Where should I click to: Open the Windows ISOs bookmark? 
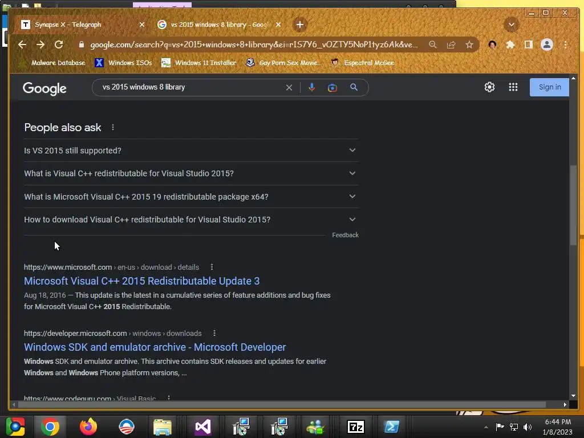pos(123,63)
